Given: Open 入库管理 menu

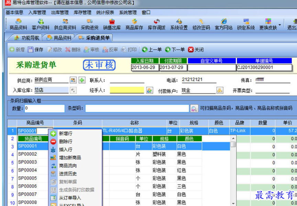Looking at the screenshot, I should [37, 12].
